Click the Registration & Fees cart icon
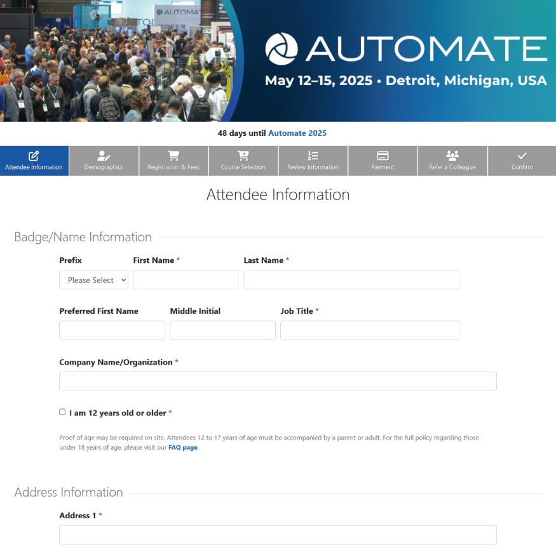This screenshot has height=550, width=556. click(173, 156)
